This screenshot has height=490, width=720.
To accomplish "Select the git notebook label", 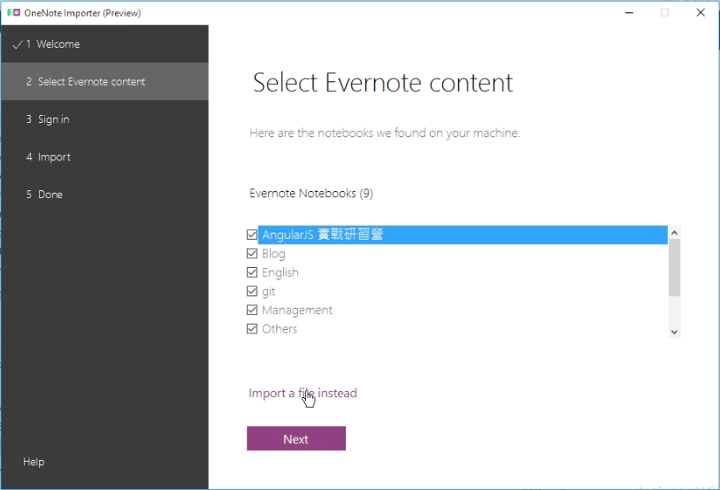I will pyautogui.click(x=269, y=291).
